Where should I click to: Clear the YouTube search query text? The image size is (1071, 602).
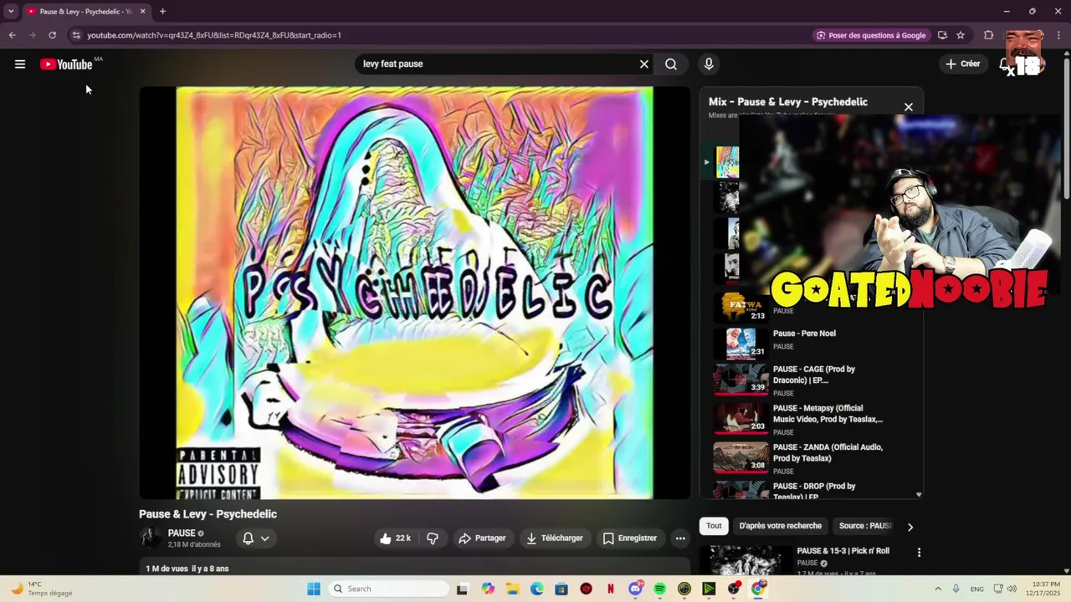pyautogui.click(x=644, y=64)
